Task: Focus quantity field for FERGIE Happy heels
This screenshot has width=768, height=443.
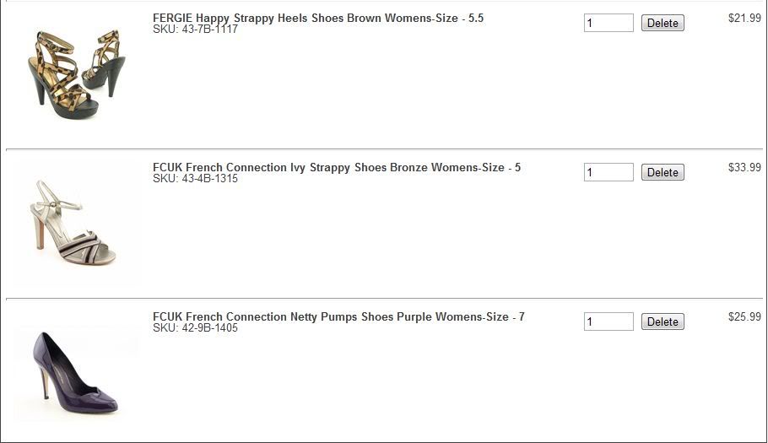Action: pyautogui.click(x=608, y=23)
